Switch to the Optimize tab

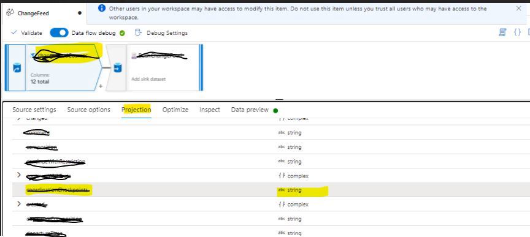(x=175, y=110)
